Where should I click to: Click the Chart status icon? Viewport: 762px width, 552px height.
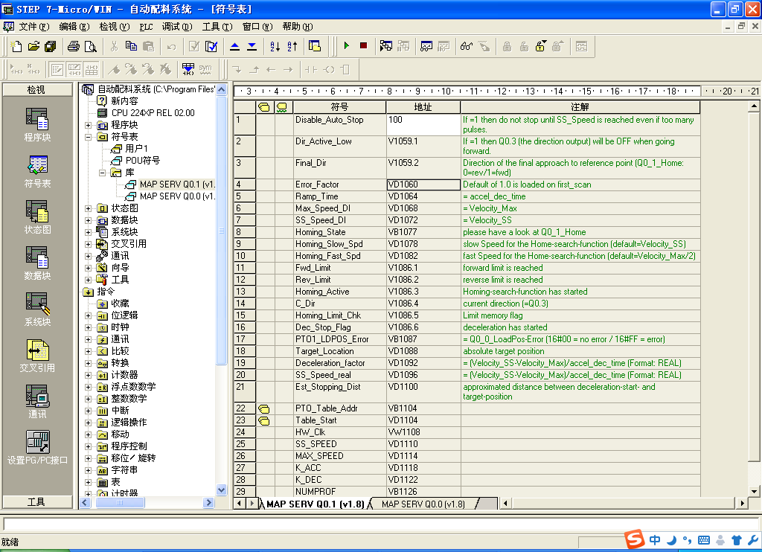pyautogui.click(x=426, y=46)
